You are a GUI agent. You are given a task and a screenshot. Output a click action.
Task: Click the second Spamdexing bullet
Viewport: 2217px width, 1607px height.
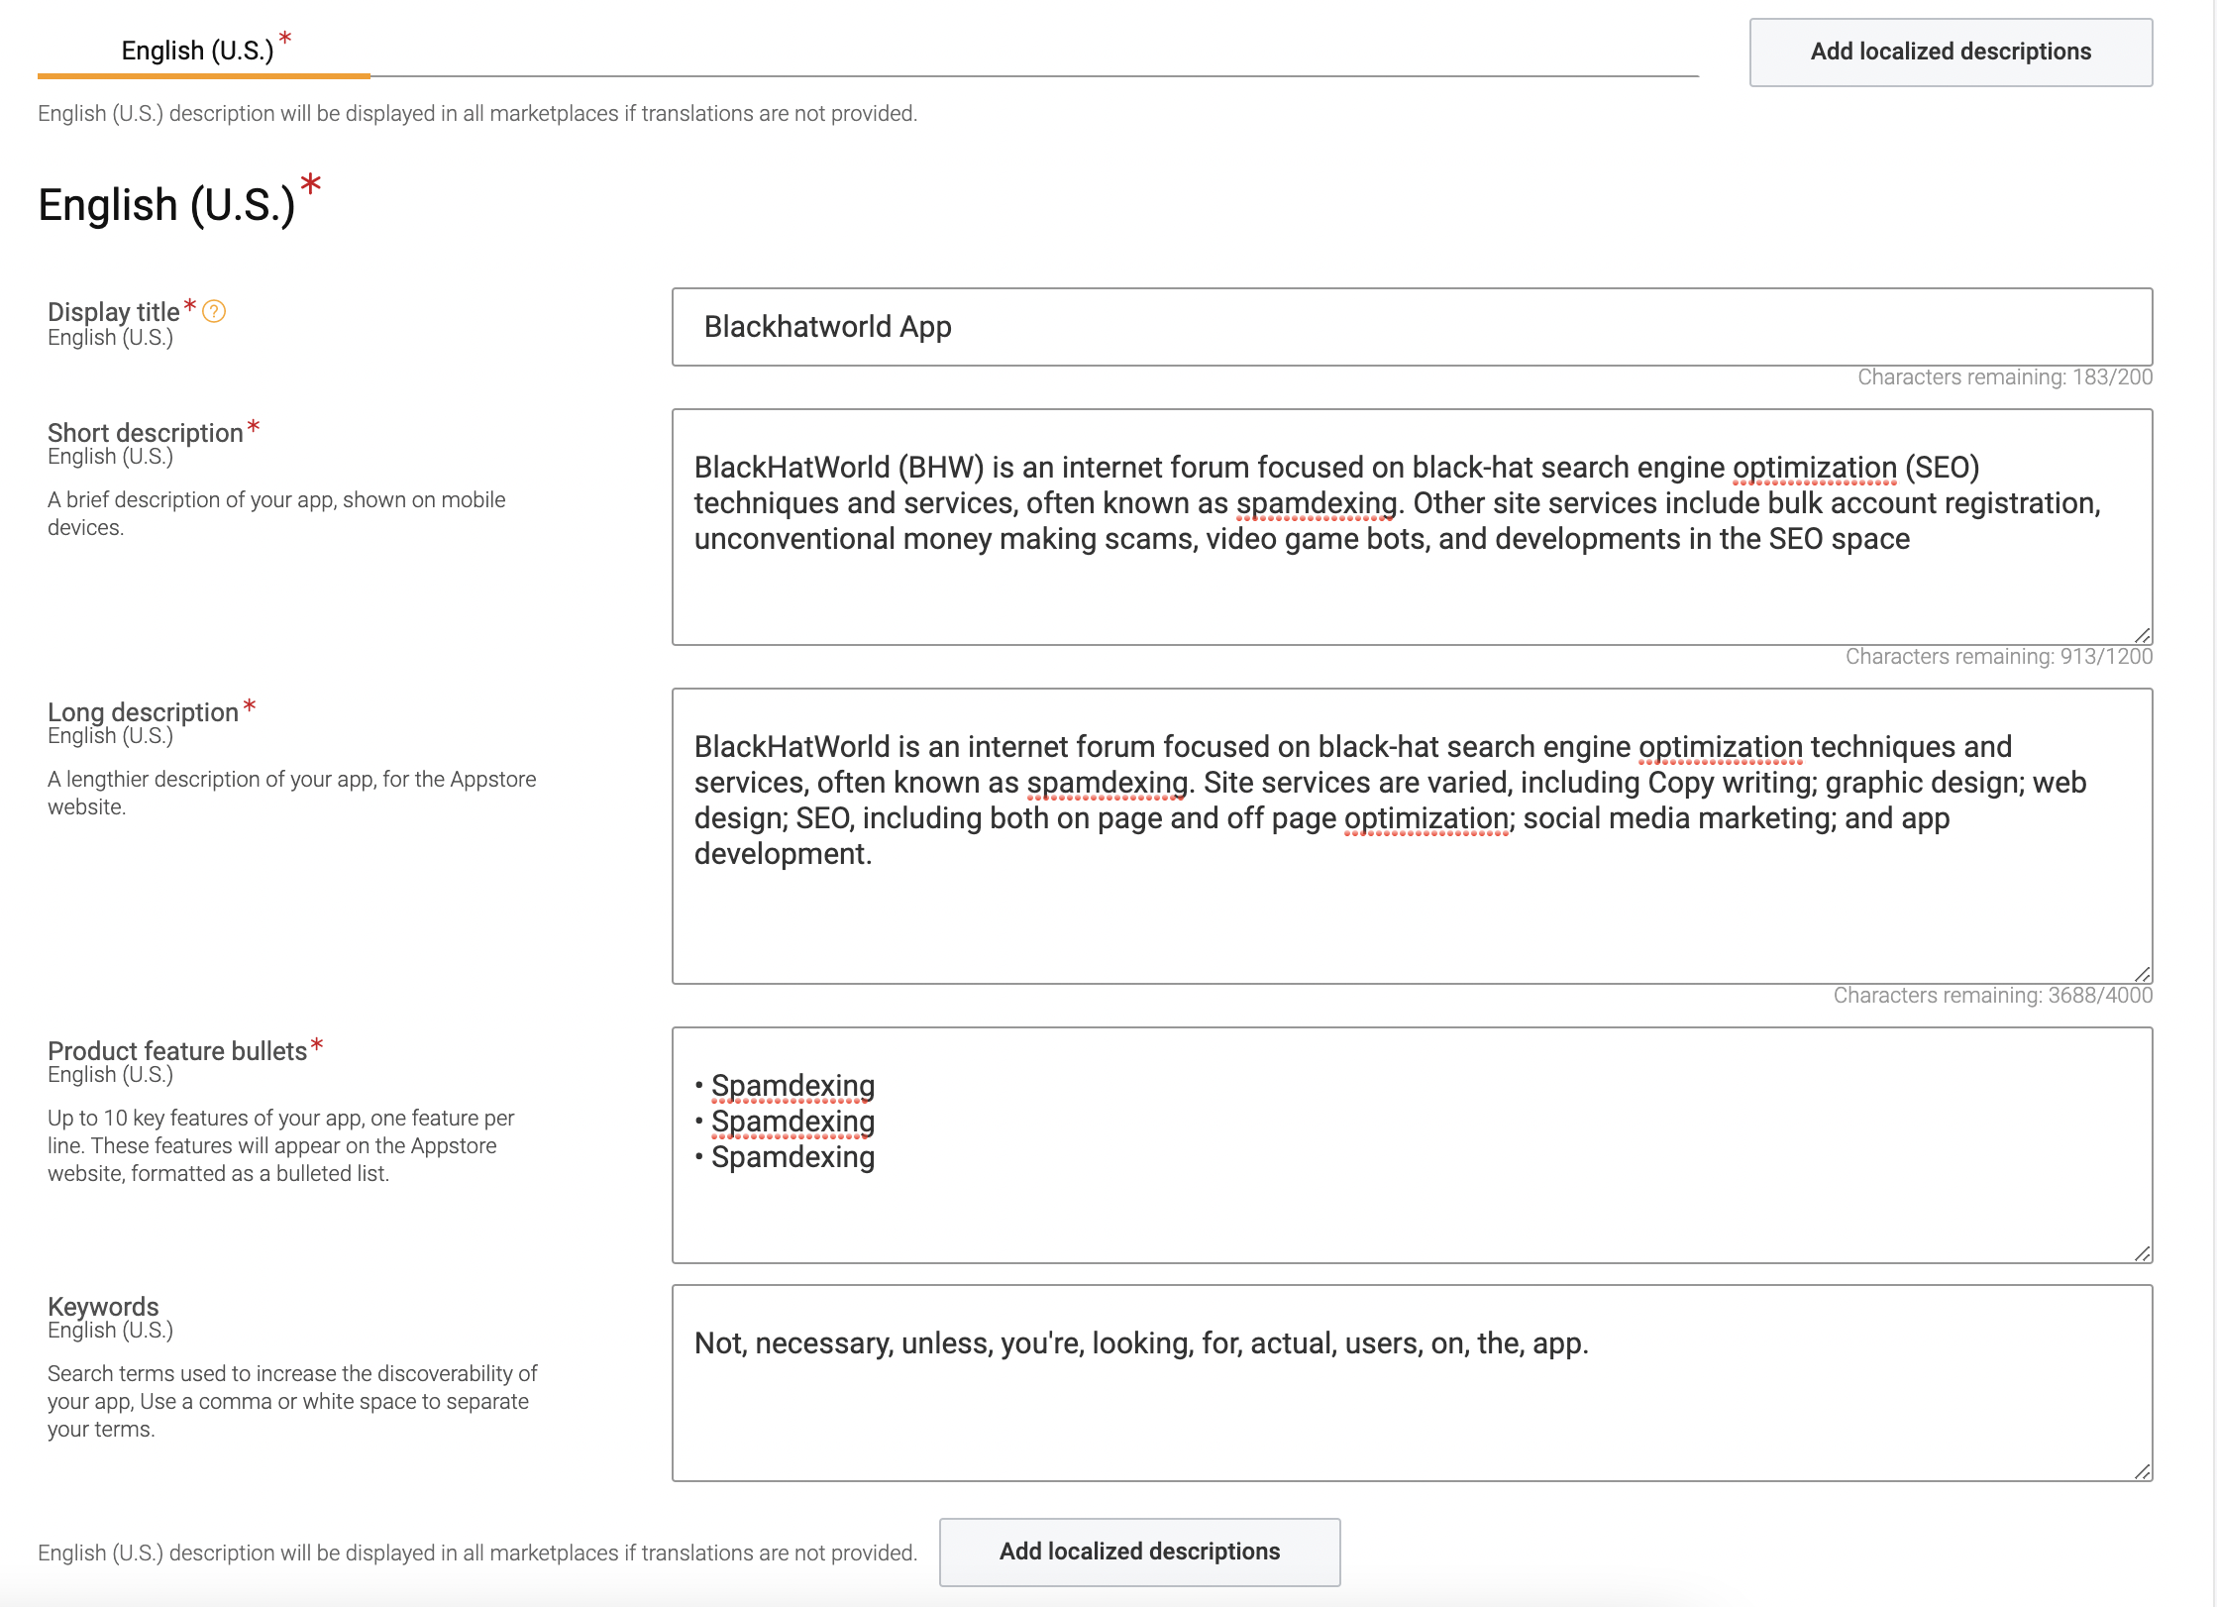[x=792, y=1122]
